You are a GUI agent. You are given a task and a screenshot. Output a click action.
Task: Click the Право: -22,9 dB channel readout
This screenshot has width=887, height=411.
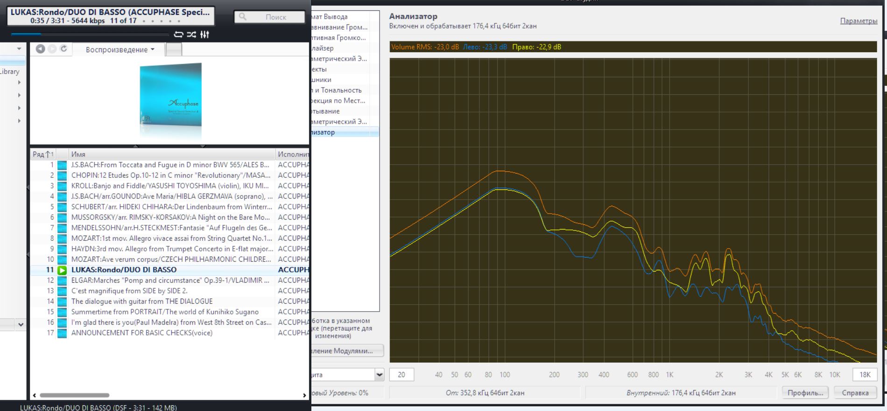coord(537,47)
